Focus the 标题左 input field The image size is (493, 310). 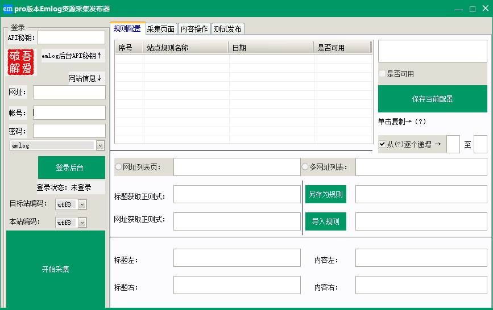tap(237, 258)
